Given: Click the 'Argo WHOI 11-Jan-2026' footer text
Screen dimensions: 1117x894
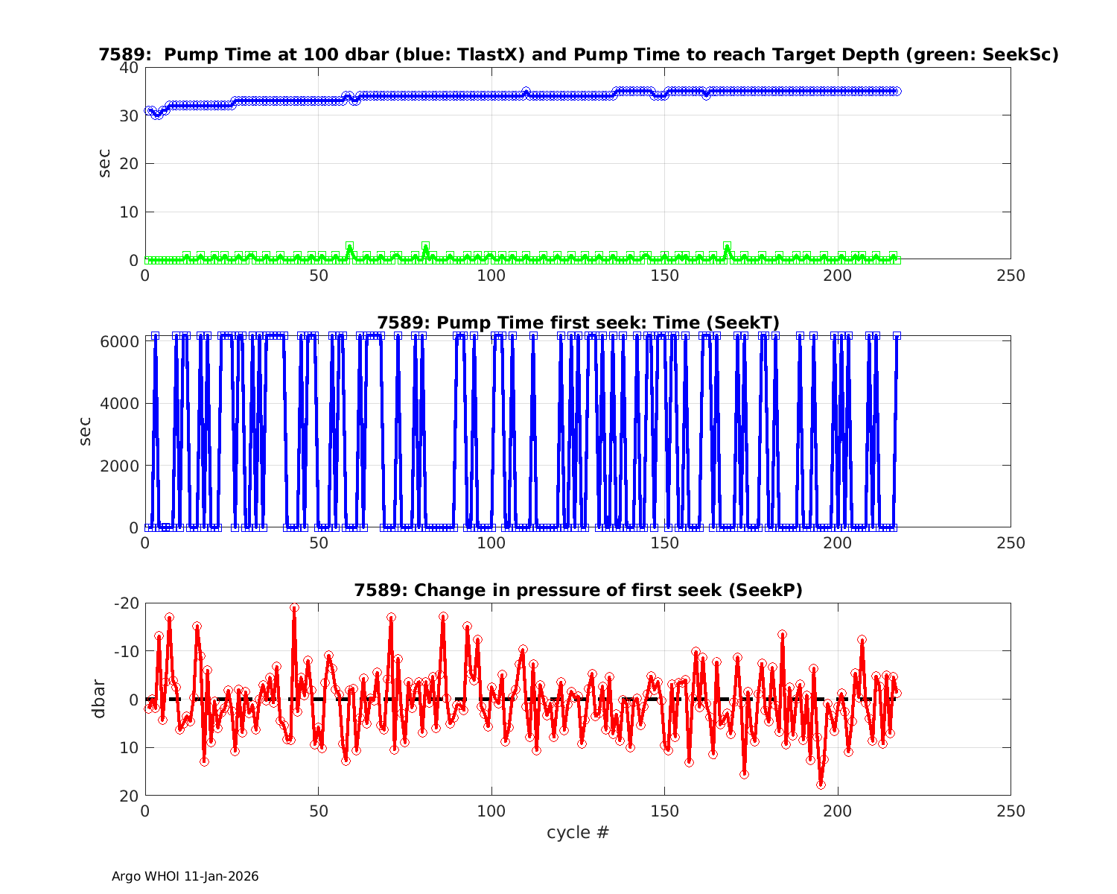Looking at the screenshot, I should tap(185, 876).
